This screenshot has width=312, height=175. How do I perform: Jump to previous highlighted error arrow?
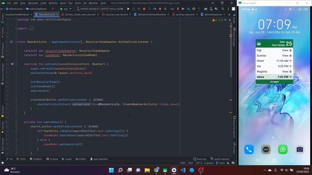225,20
